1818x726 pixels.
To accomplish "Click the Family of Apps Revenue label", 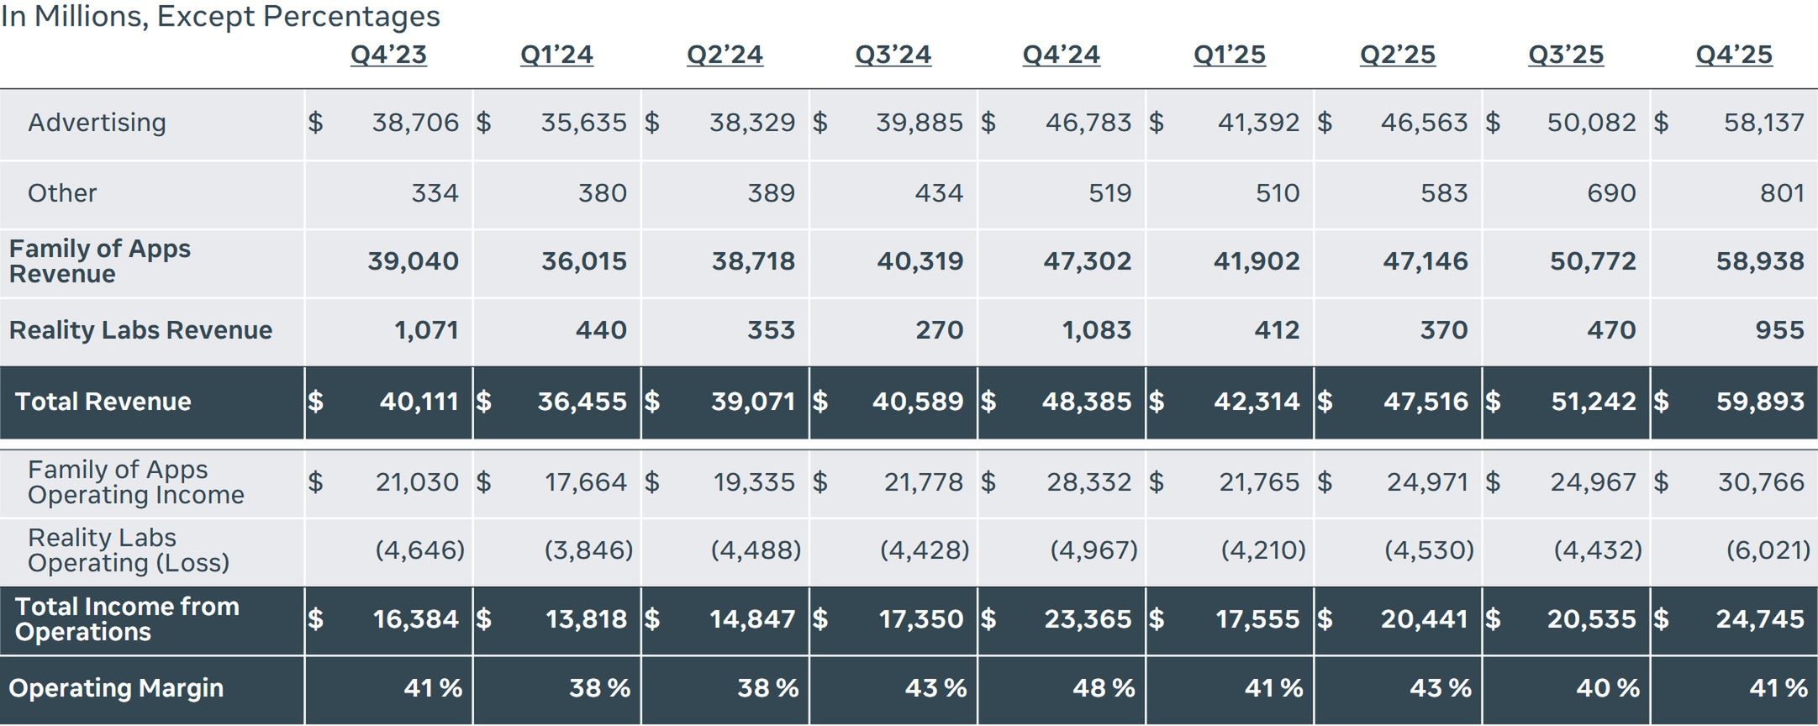I will tap(99, 261).
